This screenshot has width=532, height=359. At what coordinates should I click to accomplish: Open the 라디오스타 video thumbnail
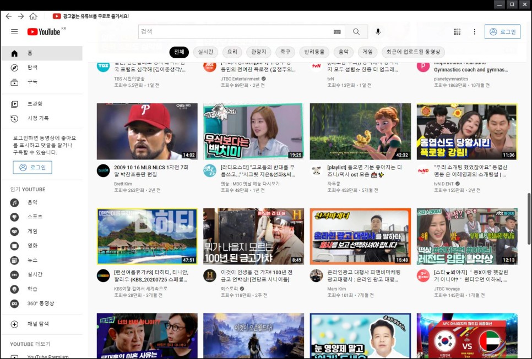click(x=253, y=131)
